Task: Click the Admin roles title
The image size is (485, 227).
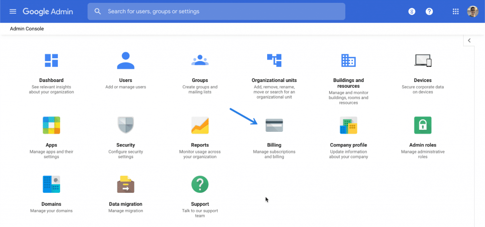Action: click(x=422, y=145)
